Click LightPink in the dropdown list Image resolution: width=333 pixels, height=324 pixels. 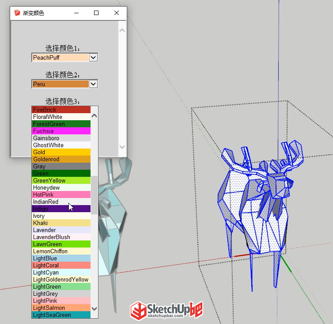[61, 301]
